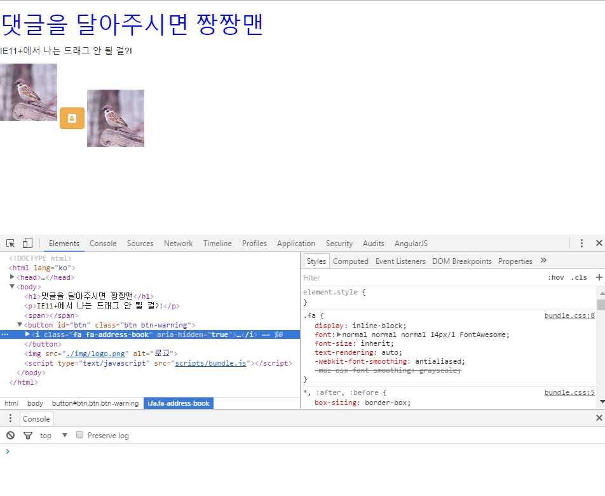Add a new style rule with plus icon
This screenshot has width=605, height=496.
point(599,277)
